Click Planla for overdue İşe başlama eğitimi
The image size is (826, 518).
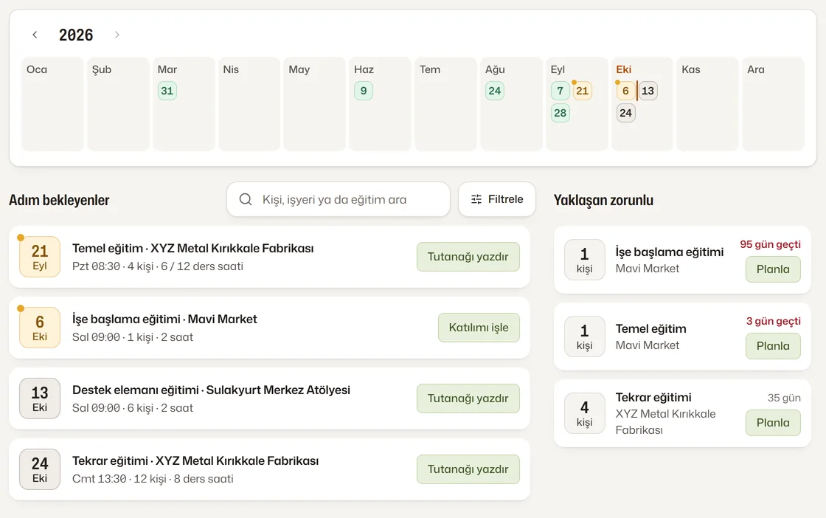coord(773,269)
